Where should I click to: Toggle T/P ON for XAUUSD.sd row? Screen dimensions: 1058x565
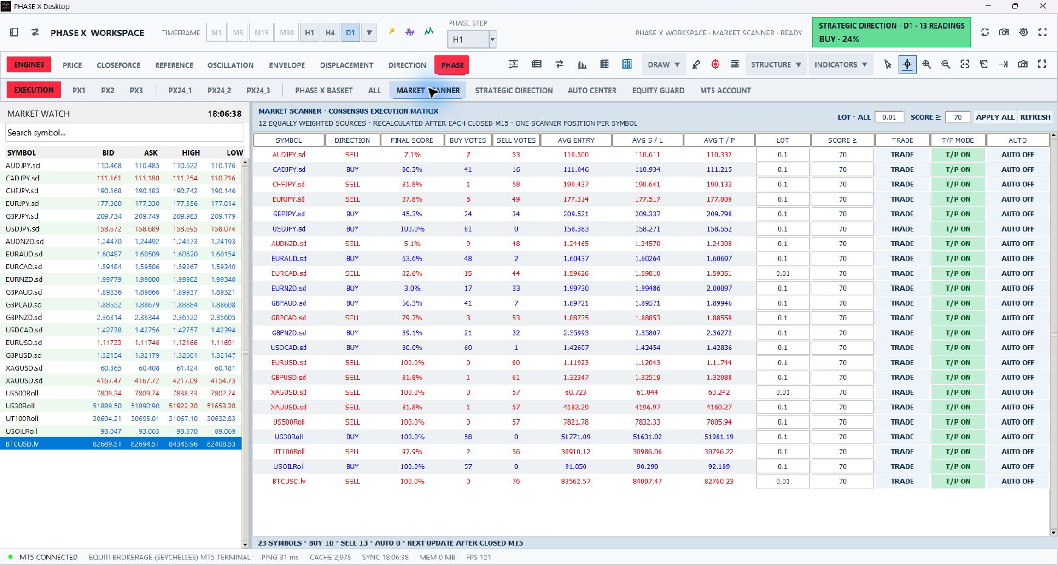point(958,407)
